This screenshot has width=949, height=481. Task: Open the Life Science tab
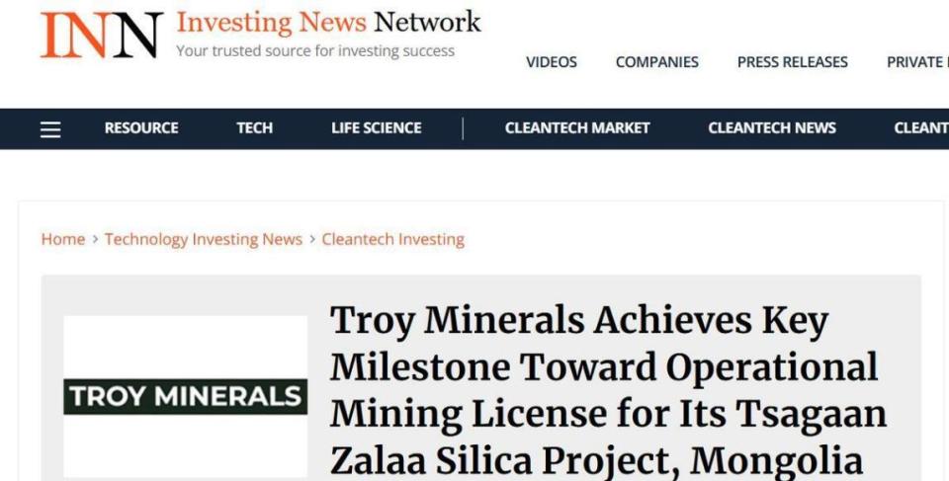pyautogui.click(x=376, y=128)
